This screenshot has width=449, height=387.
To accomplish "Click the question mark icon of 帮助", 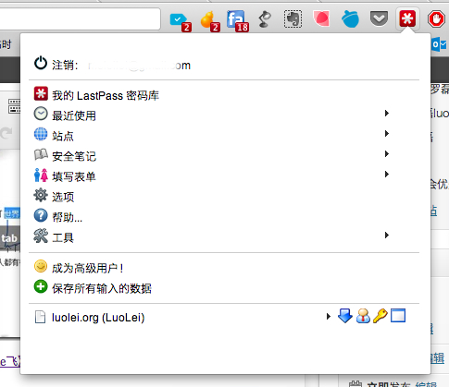I will click(x=41, y=215).
